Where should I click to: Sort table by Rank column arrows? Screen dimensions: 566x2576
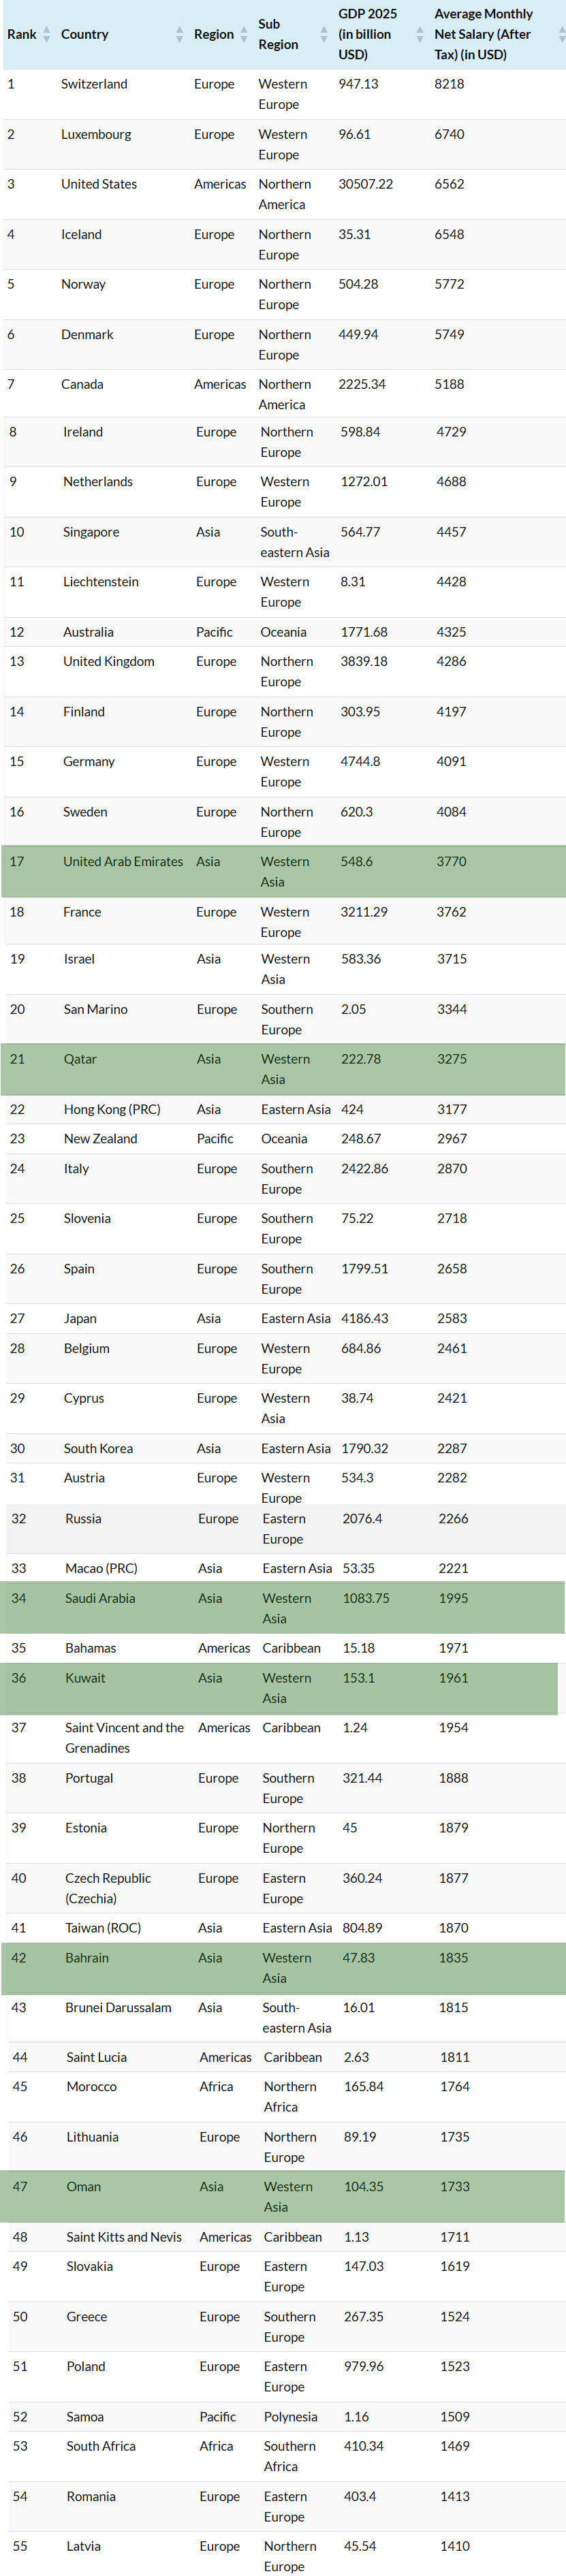46,35
